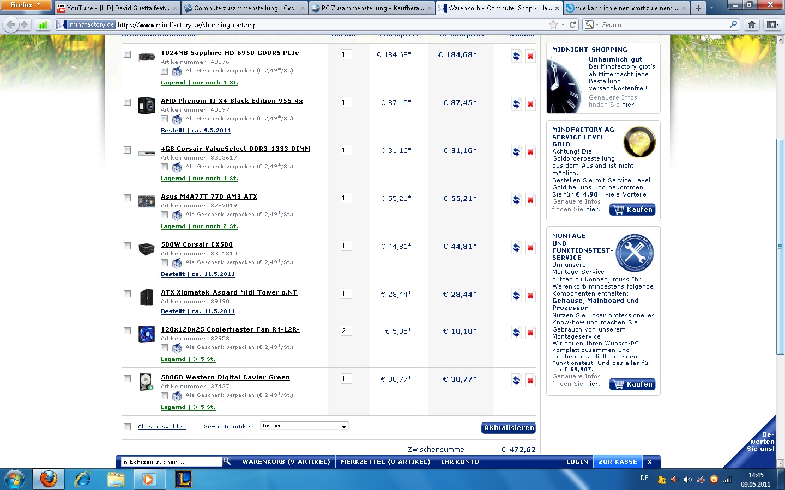Refresh the Sapphire HD 6950 row via blue arrows icon

coord(516,56)
